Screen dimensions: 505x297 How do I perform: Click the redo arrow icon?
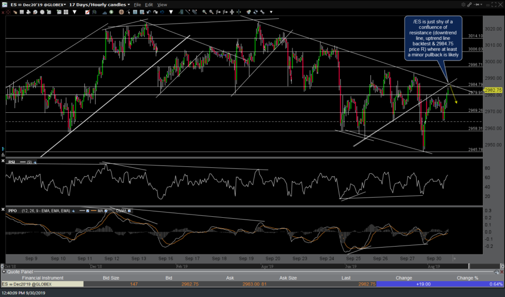pyautogui.click(x=156, y=12)
